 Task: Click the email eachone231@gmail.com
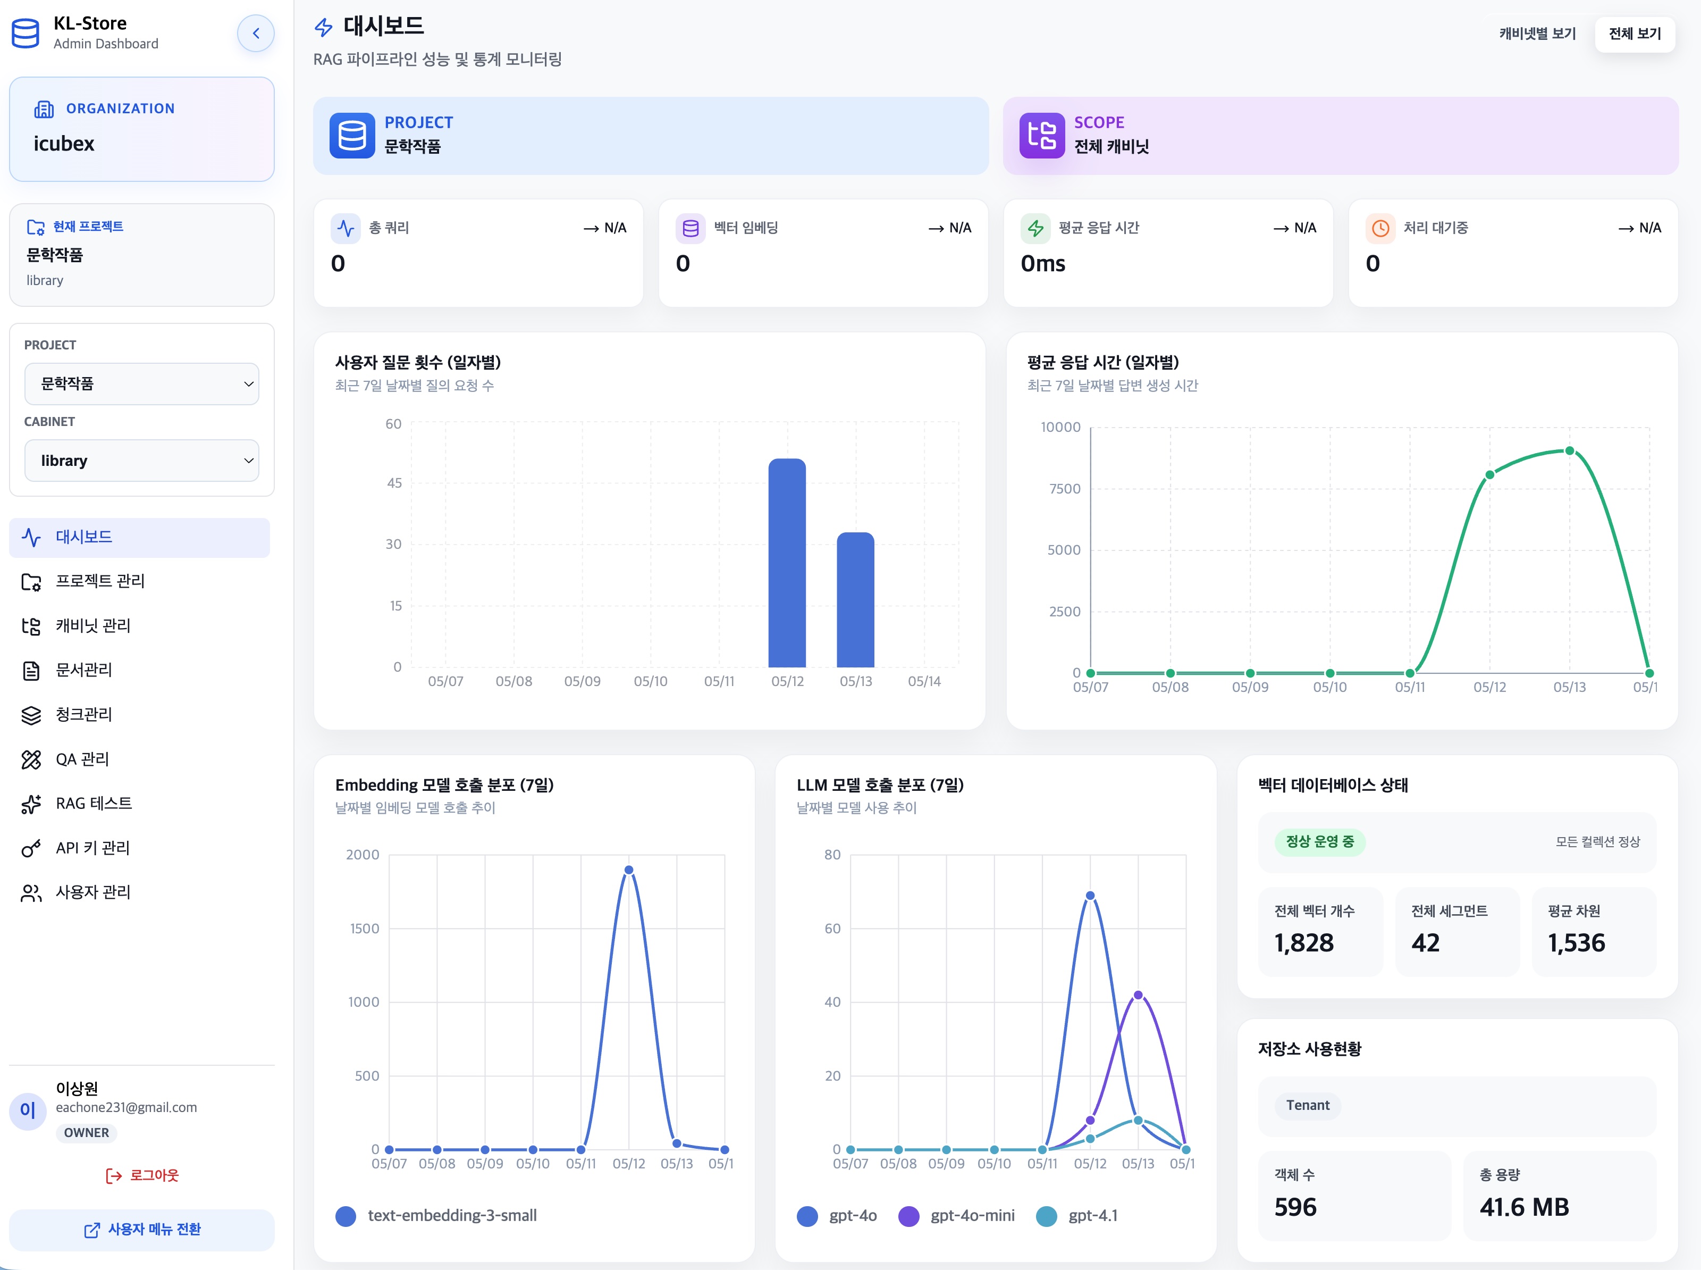[126, 1108]
